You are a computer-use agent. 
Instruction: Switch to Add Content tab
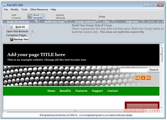16,17
